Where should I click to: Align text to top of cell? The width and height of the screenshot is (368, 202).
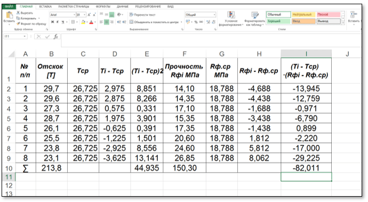(x=101, y=14)
